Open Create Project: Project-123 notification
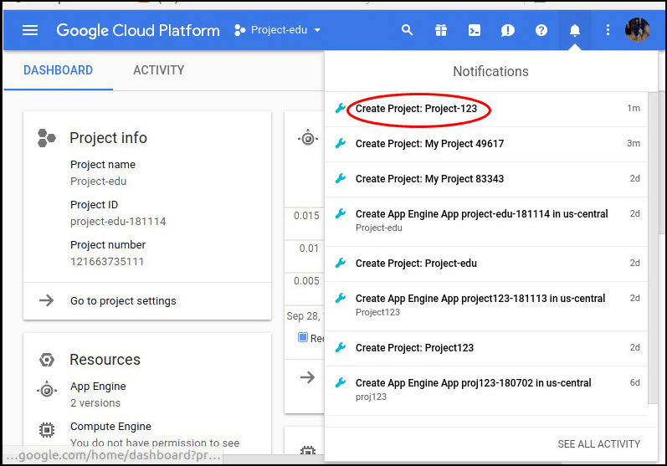This screenshot has width=667, height=466. pyautogui.click(x=485, y=109)
